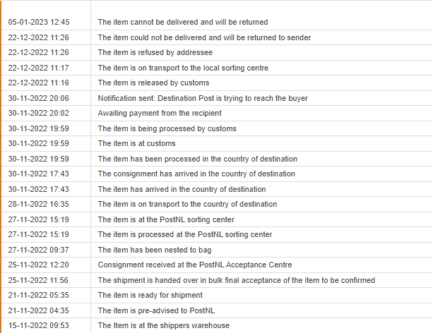Image resolution: width=433 pixels, height=333 pixels.
Task: Click 'on transport to the local sorting centre' entry
Action: click(183, 68)
